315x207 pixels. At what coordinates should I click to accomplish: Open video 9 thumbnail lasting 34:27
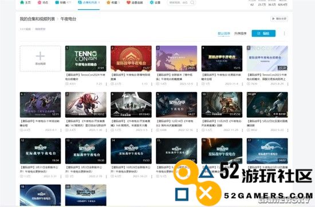point(176,105)
